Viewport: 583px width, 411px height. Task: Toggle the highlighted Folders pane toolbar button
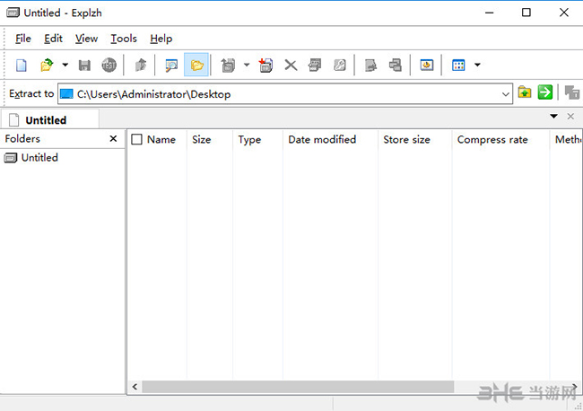196,65
